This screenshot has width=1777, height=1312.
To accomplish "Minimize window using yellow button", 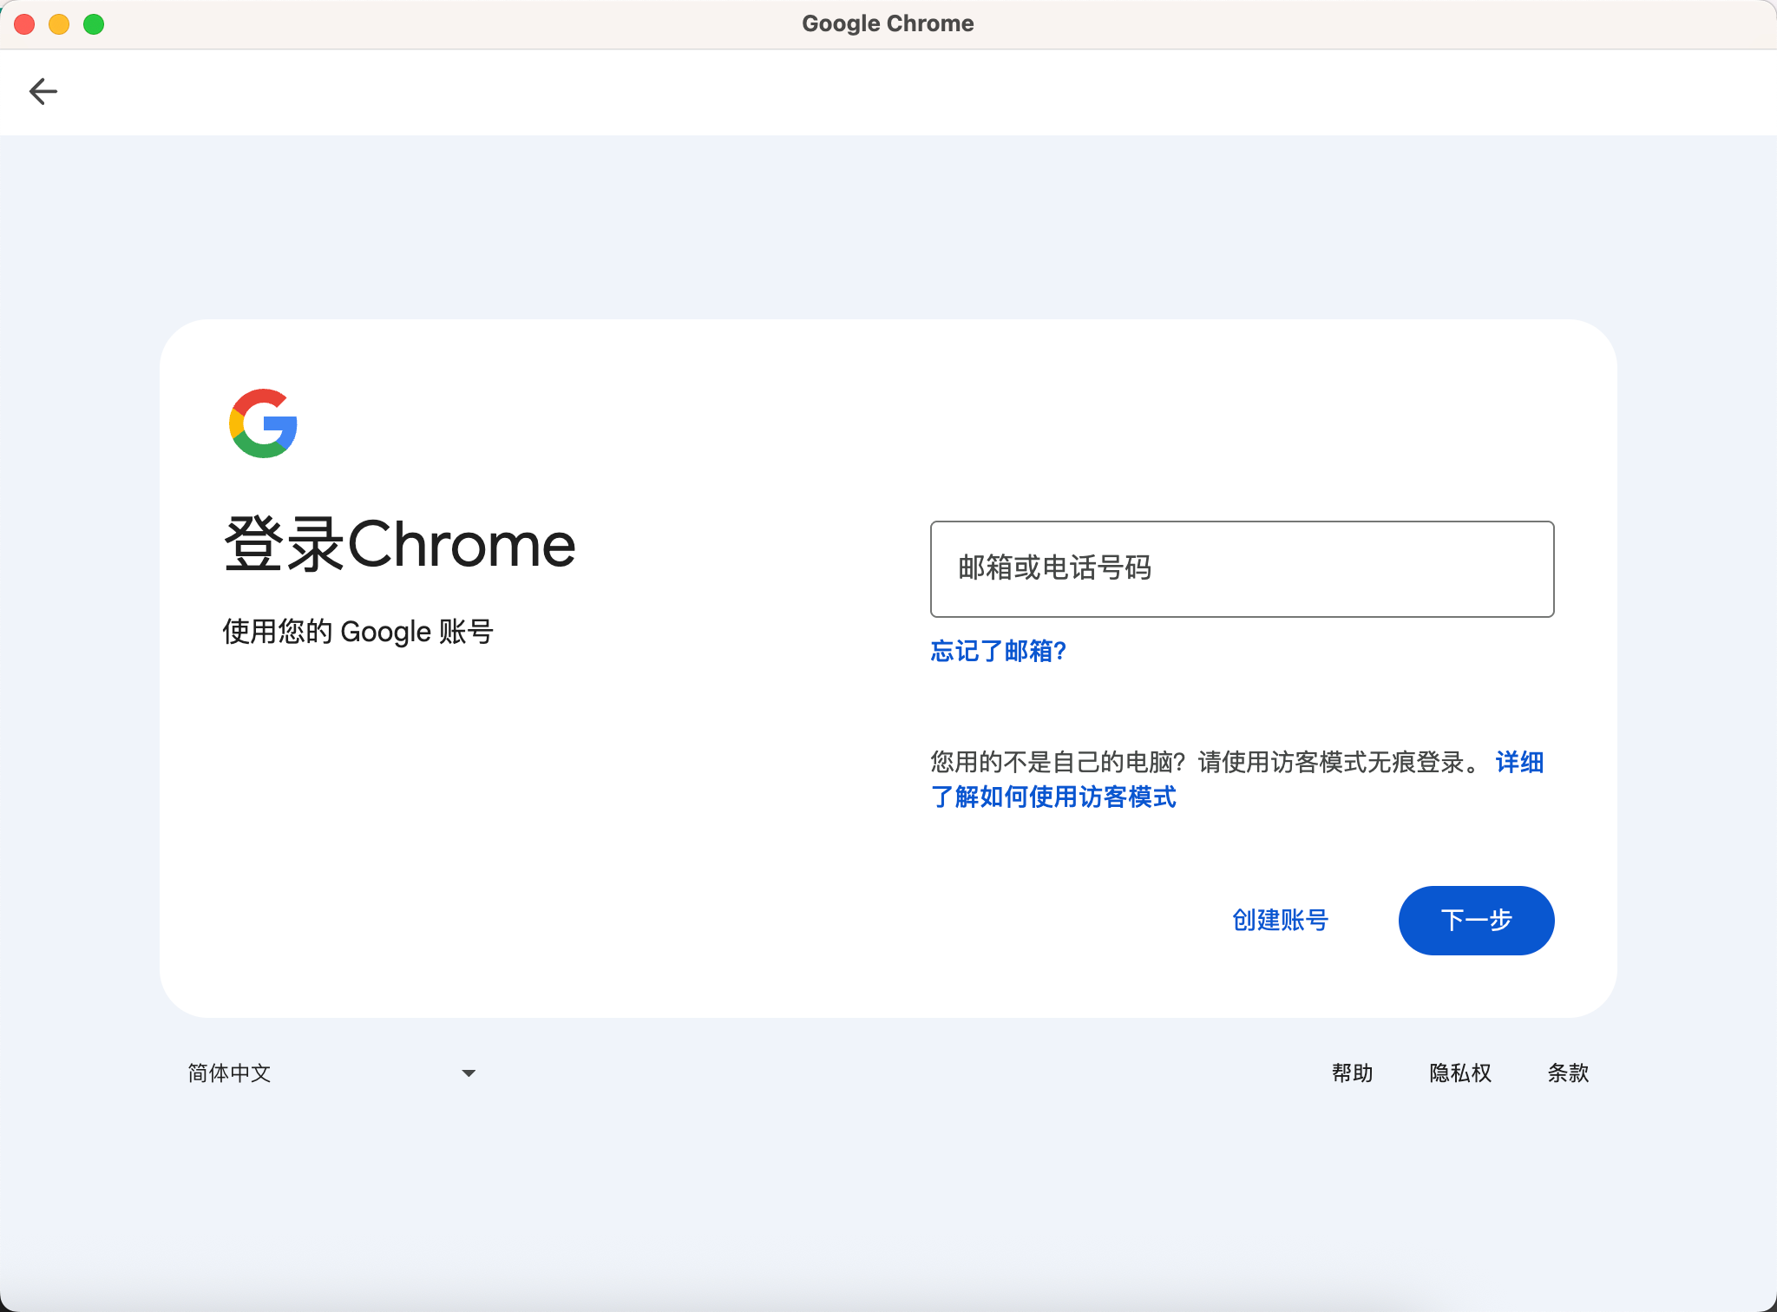I will [x=59, y=24].
